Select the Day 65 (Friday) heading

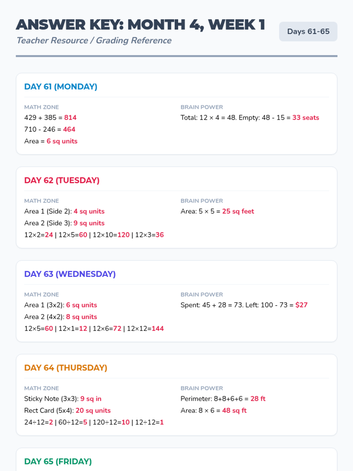pos(58,461)
